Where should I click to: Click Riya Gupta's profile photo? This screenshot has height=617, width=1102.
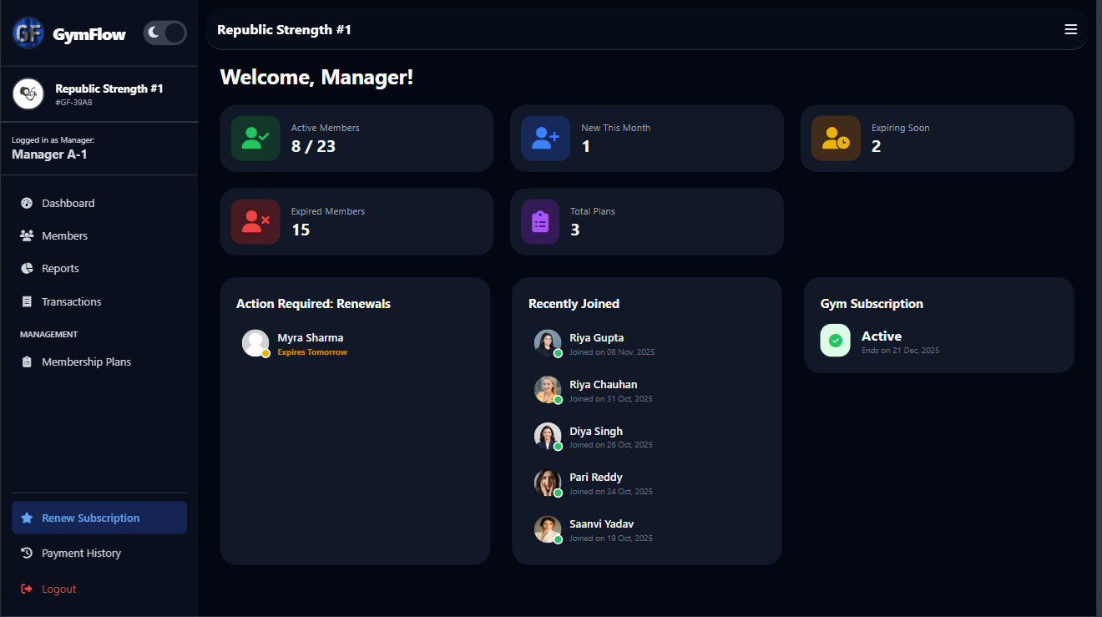click(x=548, y=343)
